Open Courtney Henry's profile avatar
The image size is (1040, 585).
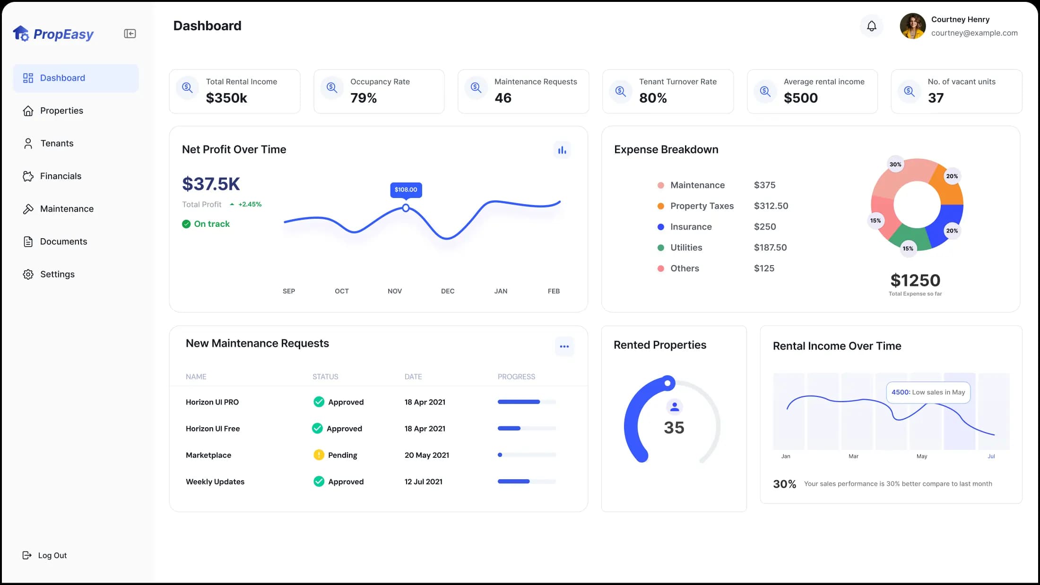(912, 26)
